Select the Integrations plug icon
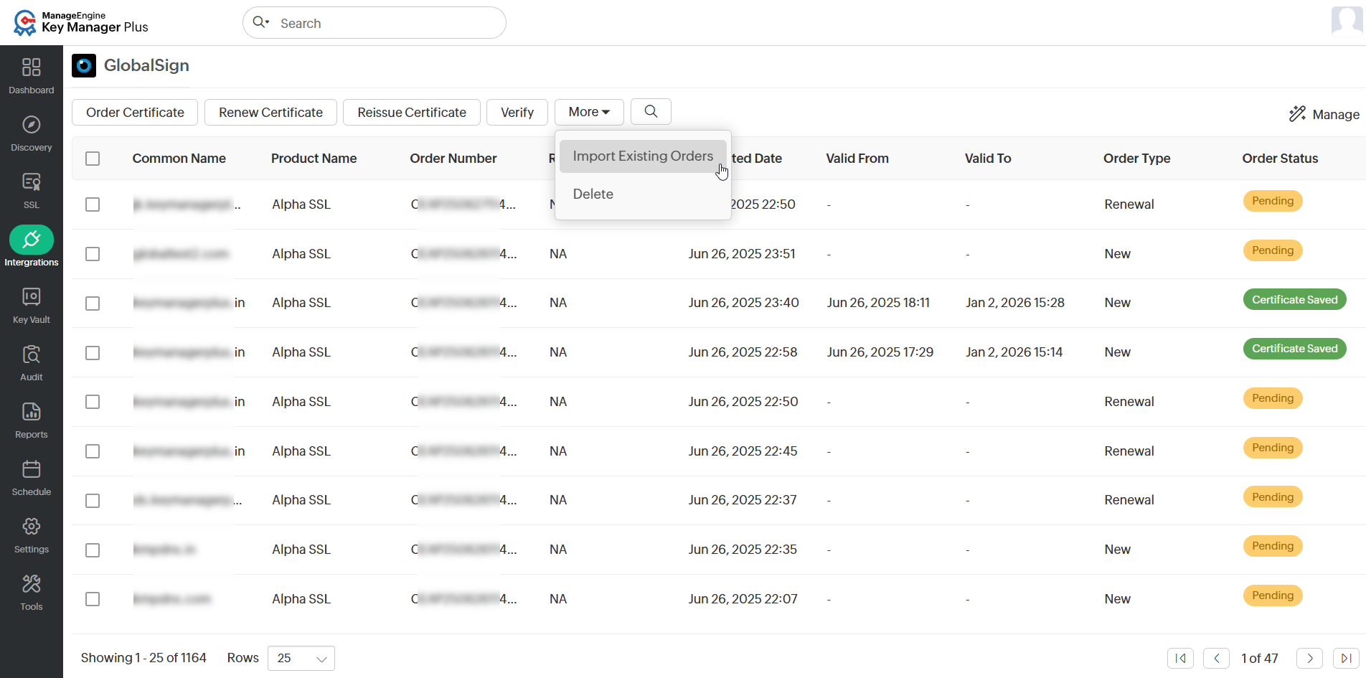Image resolution: width=1366 pixels, height=678 pixels. click(32, 240)
